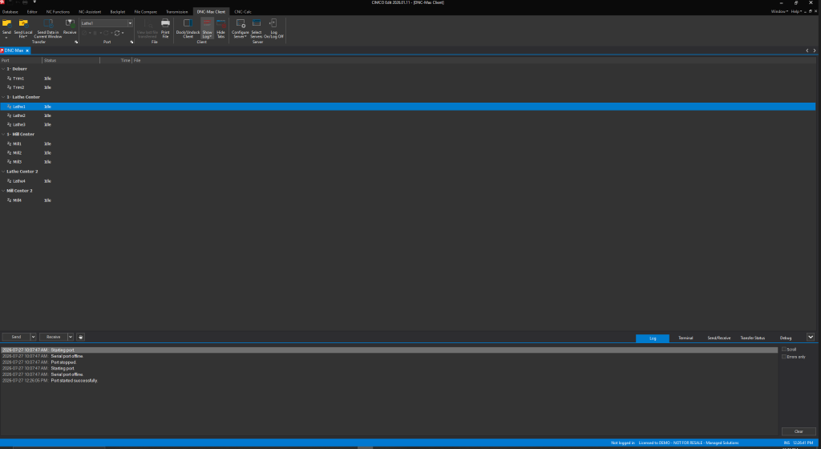
Task: Click Send Local File in the ribbon
Action: (x=23, y=28)
